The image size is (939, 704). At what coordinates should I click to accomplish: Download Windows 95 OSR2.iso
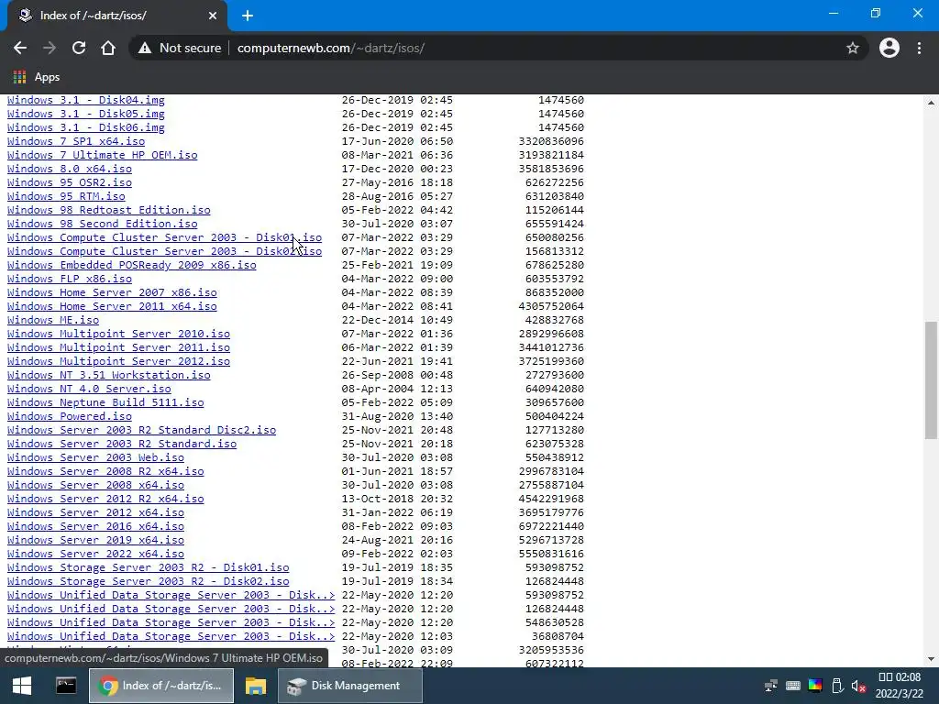point(70,182)
